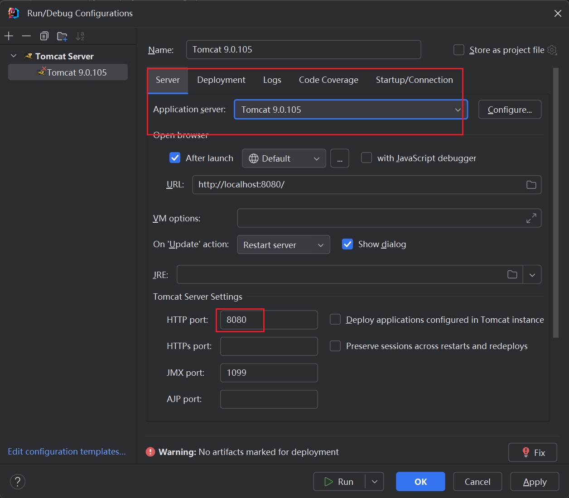Open Edit configuration templates link
The width and height of the screenshot is (569, 498).
67,451
